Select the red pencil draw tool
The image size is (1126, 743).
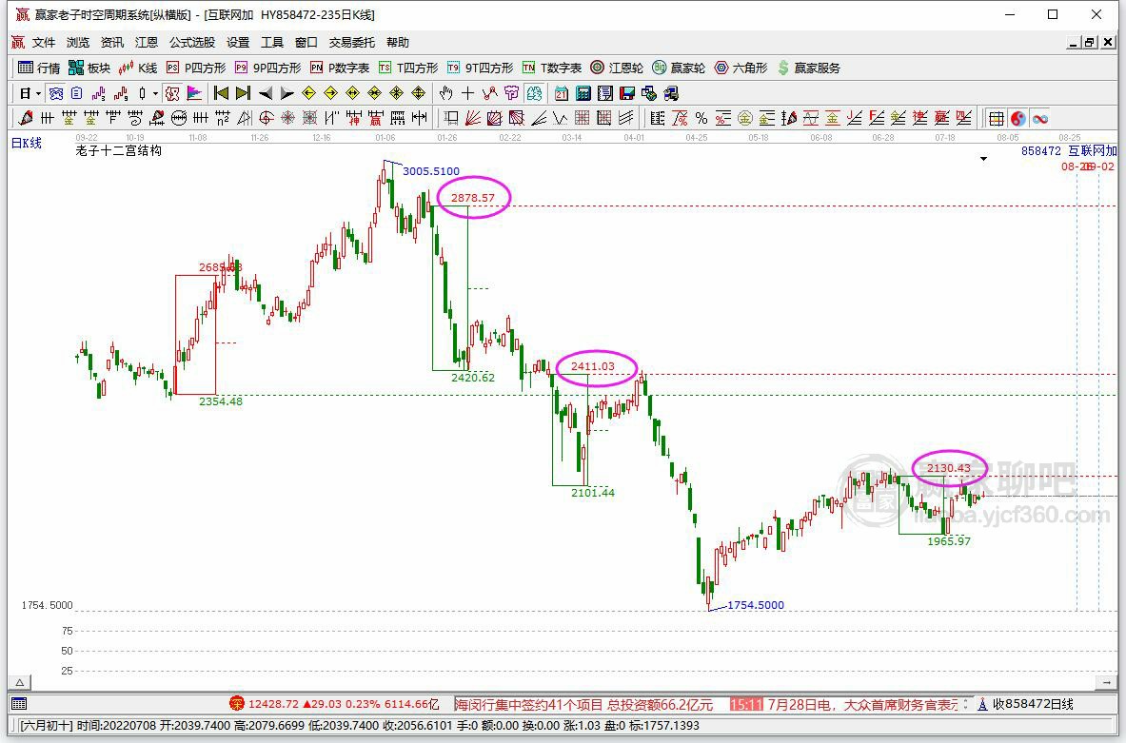click(26, 119)
